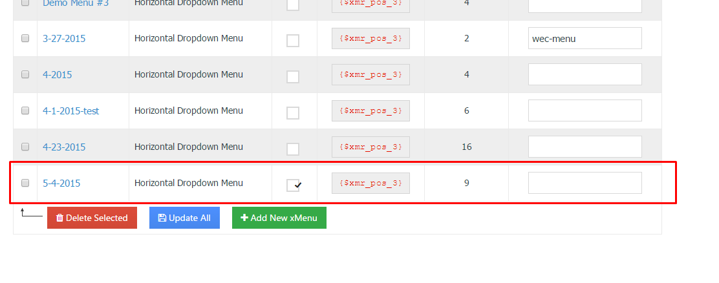Focus the empty text field in 5-4-2015 row
719x283 pixels.
(x=585, y=183)
